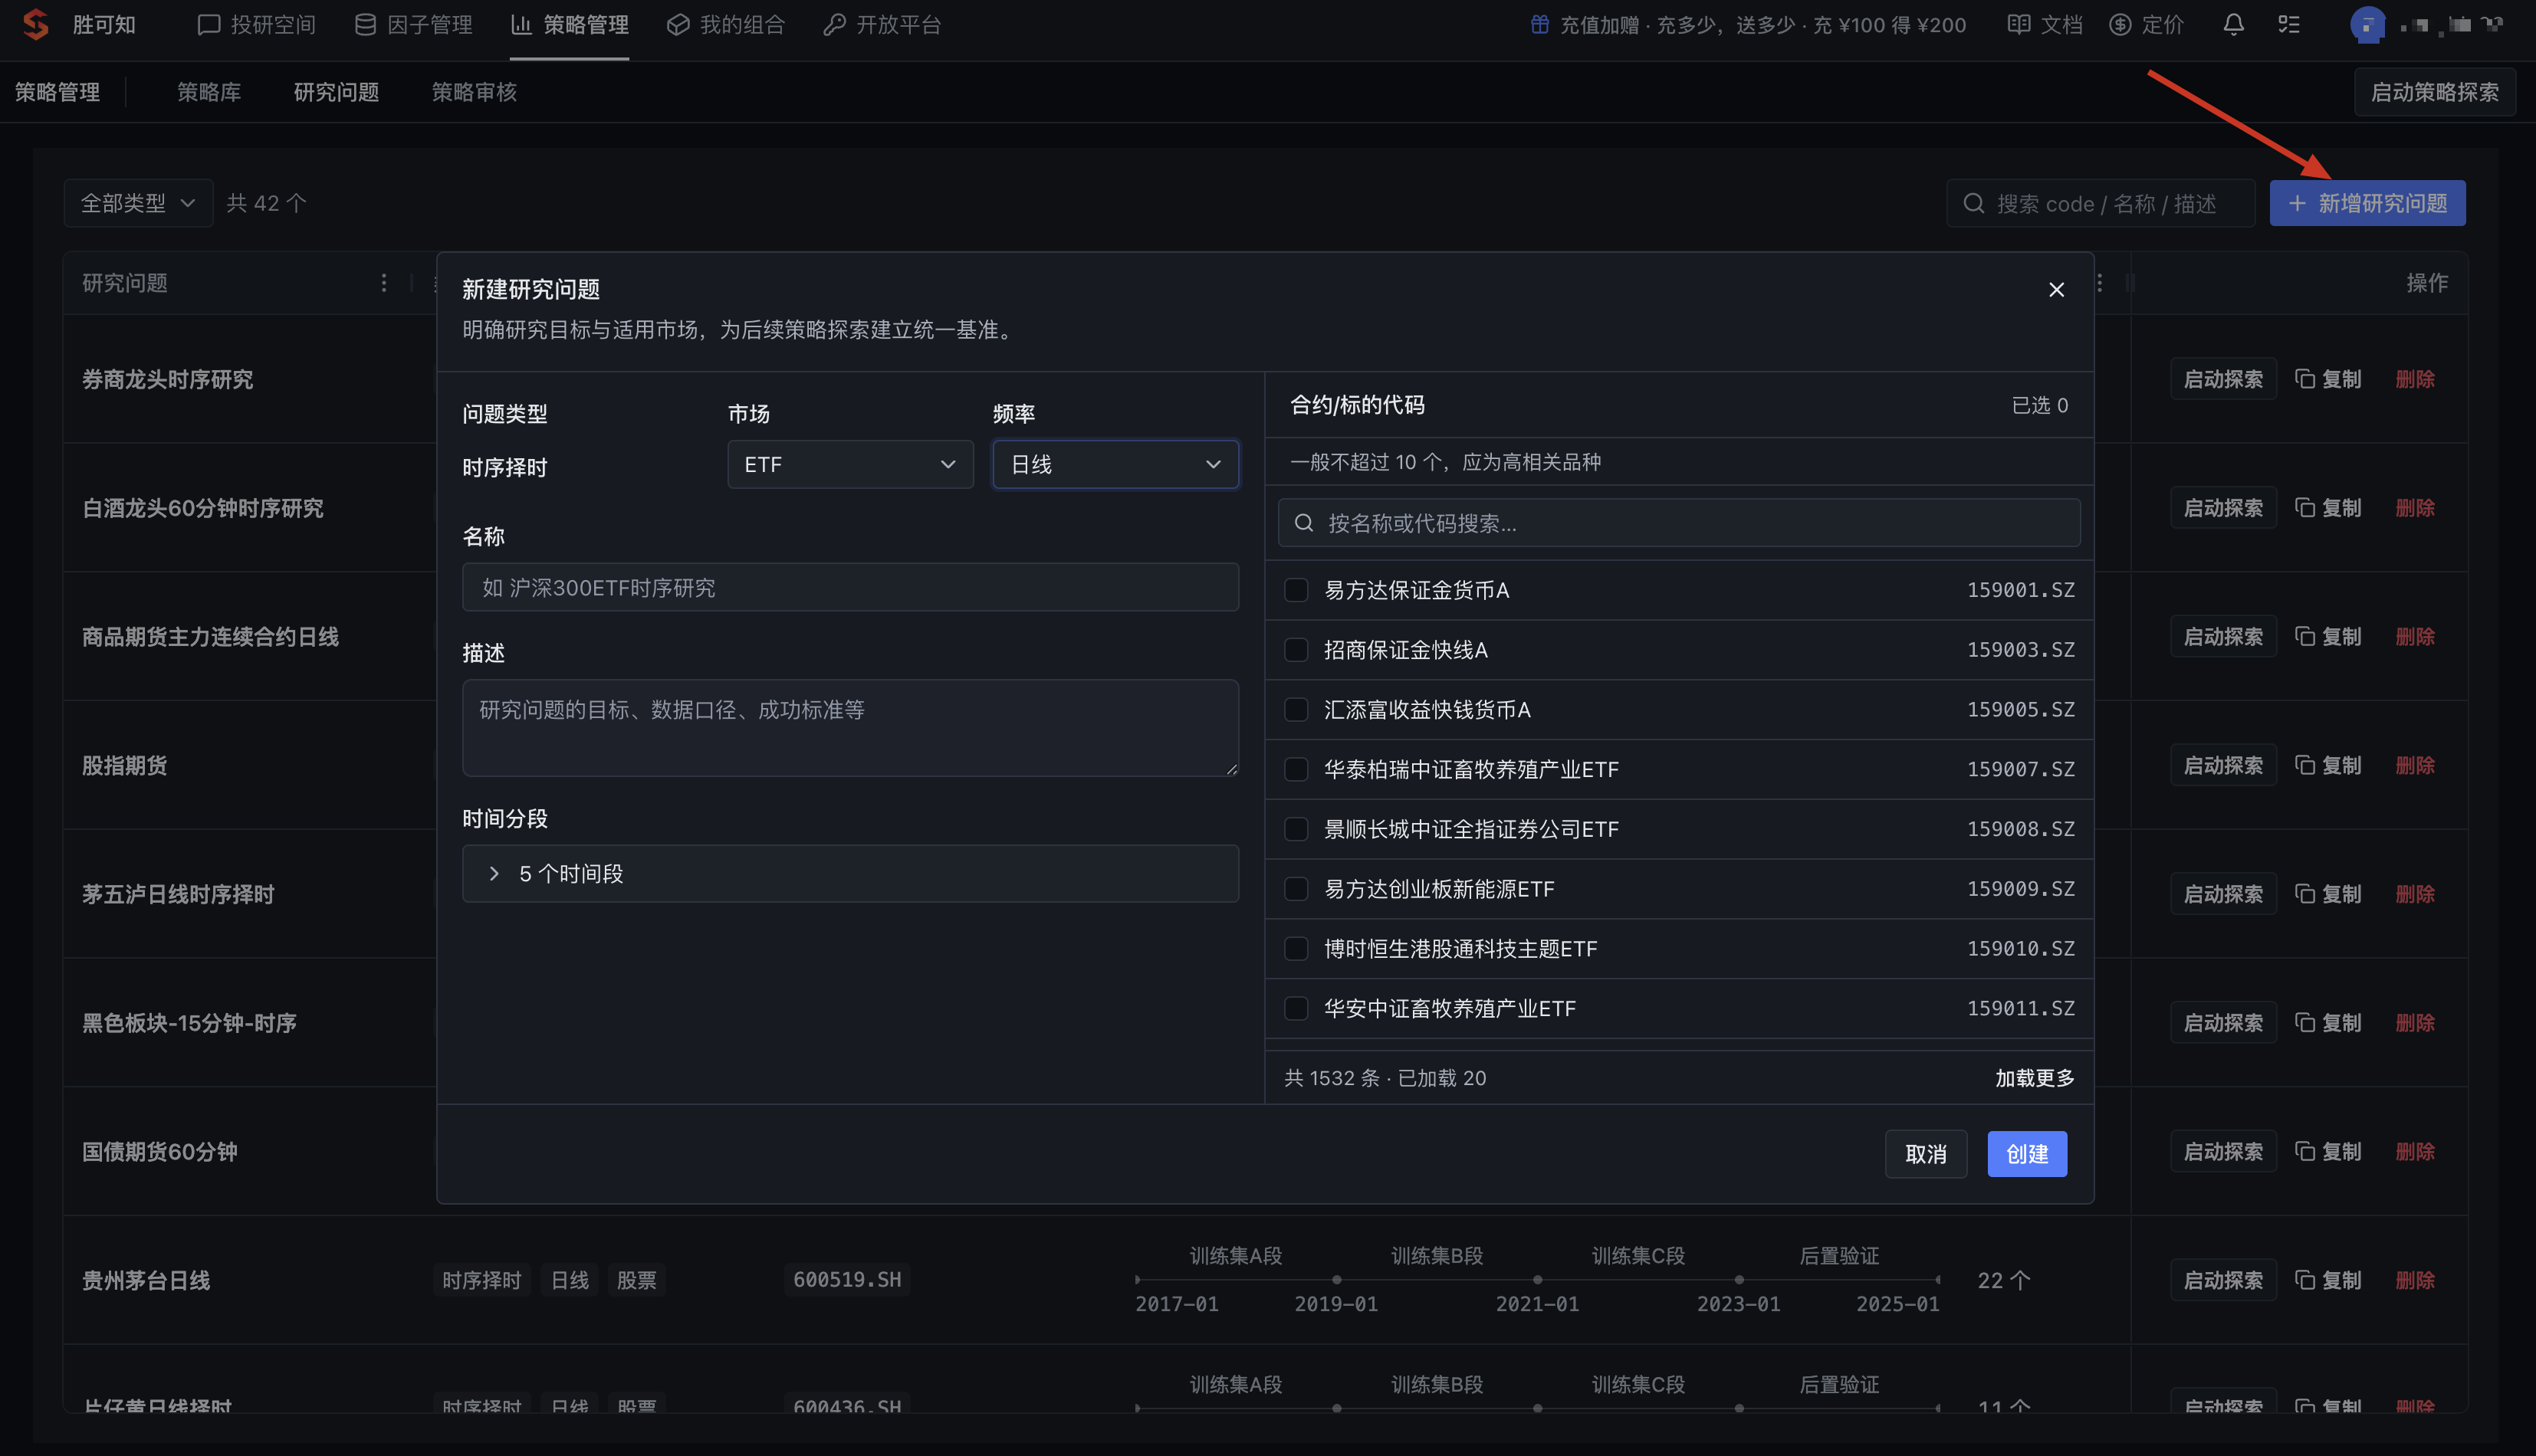This screenshot has width=2536, height=1456.
Task: Click the search icon in 合约 search box
Action: click(x=1303, y=523)
